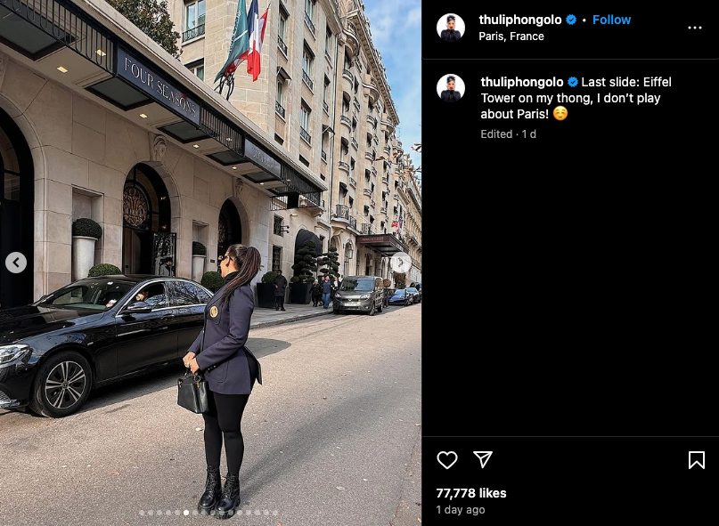Follow thuliphongolo
Screen dimensions: 719x526
coord(611,20)
